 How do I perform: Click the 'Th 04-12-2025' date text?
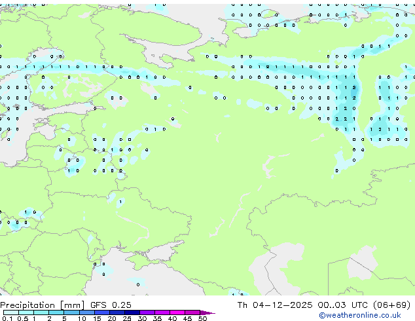pos(275,305)
